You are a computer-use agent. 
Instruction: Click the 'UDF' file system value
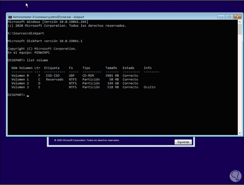tap(72, 75)
